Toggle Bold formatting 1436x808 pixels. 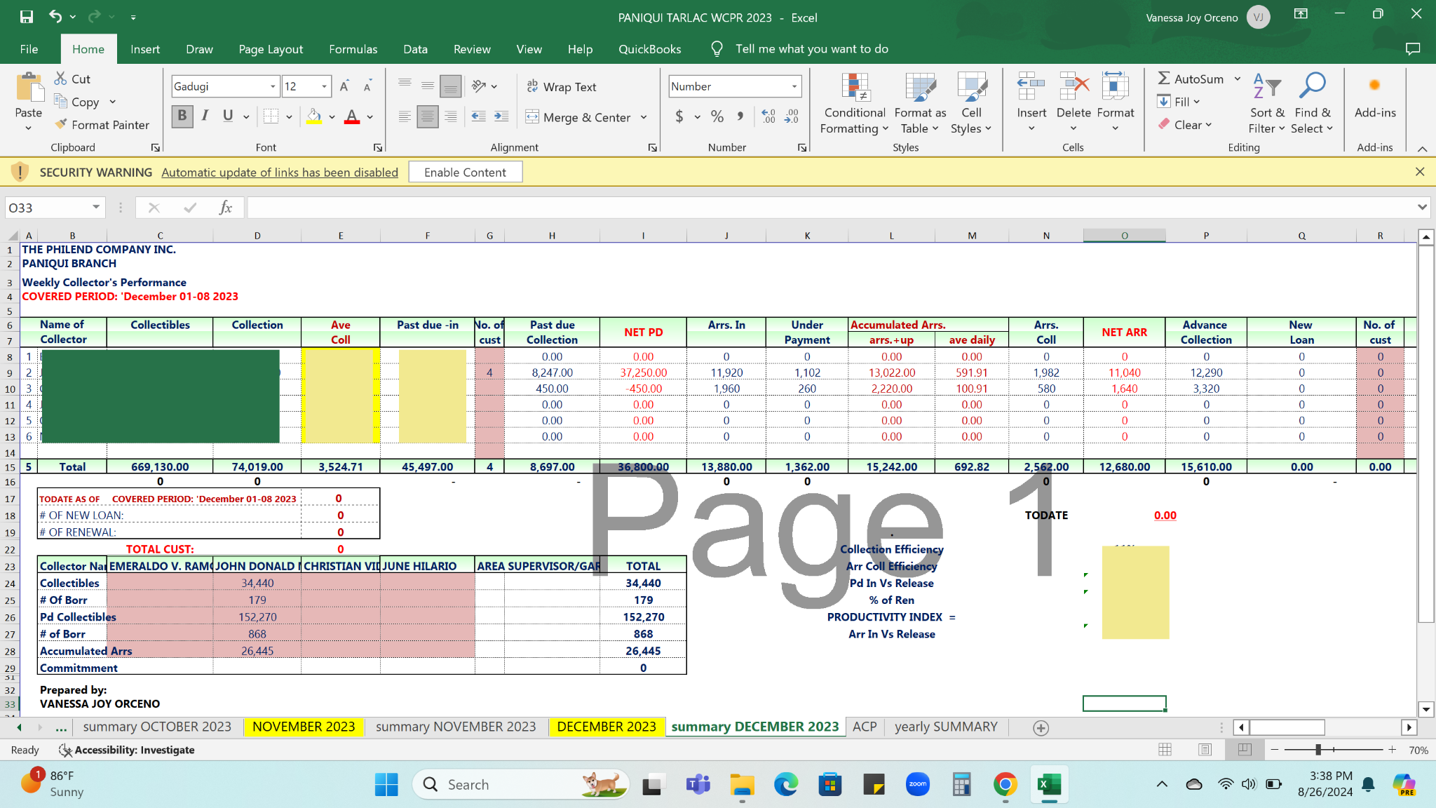click(x=182, y=116)
